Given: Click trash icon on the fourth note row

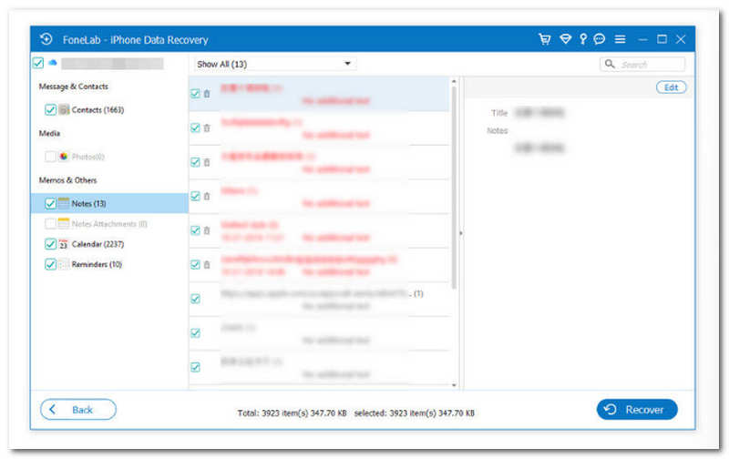Looking at the screenshot, I should click(207, 196).
